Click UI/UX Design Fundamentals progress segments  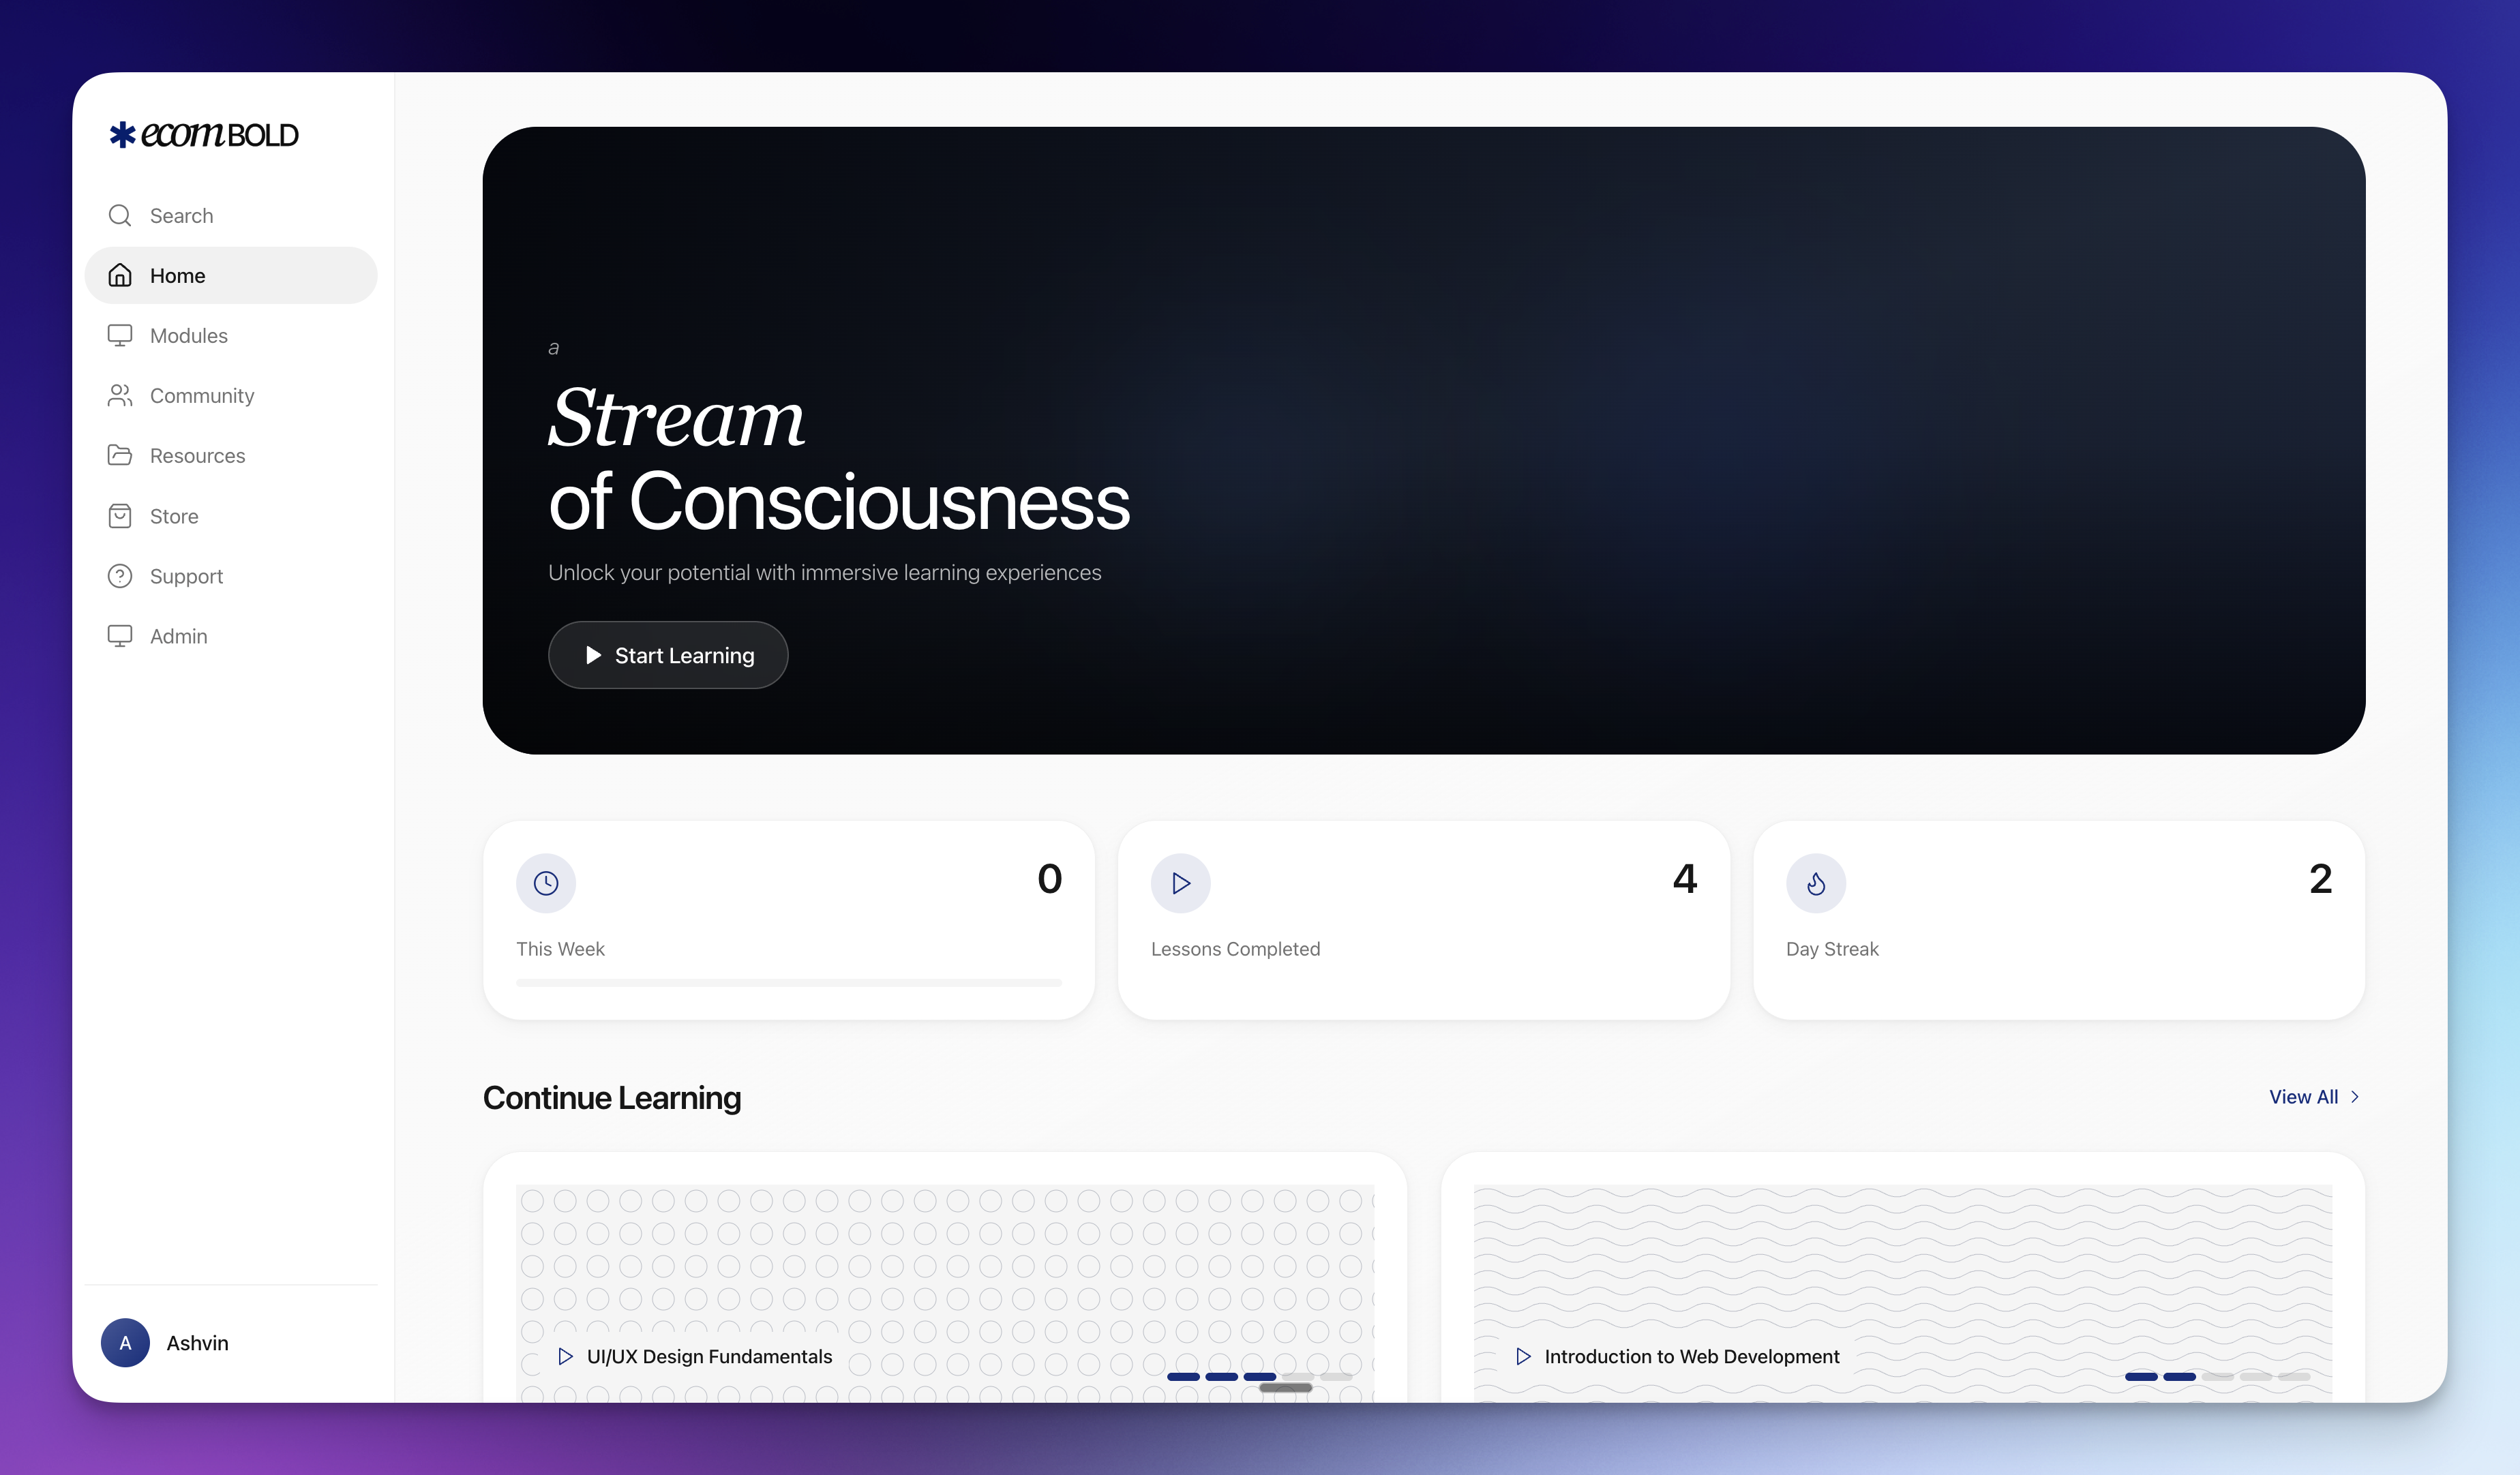1260,1377
